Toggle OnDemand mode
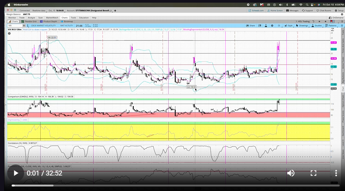The image size is (345, 191). pos(336,18)
